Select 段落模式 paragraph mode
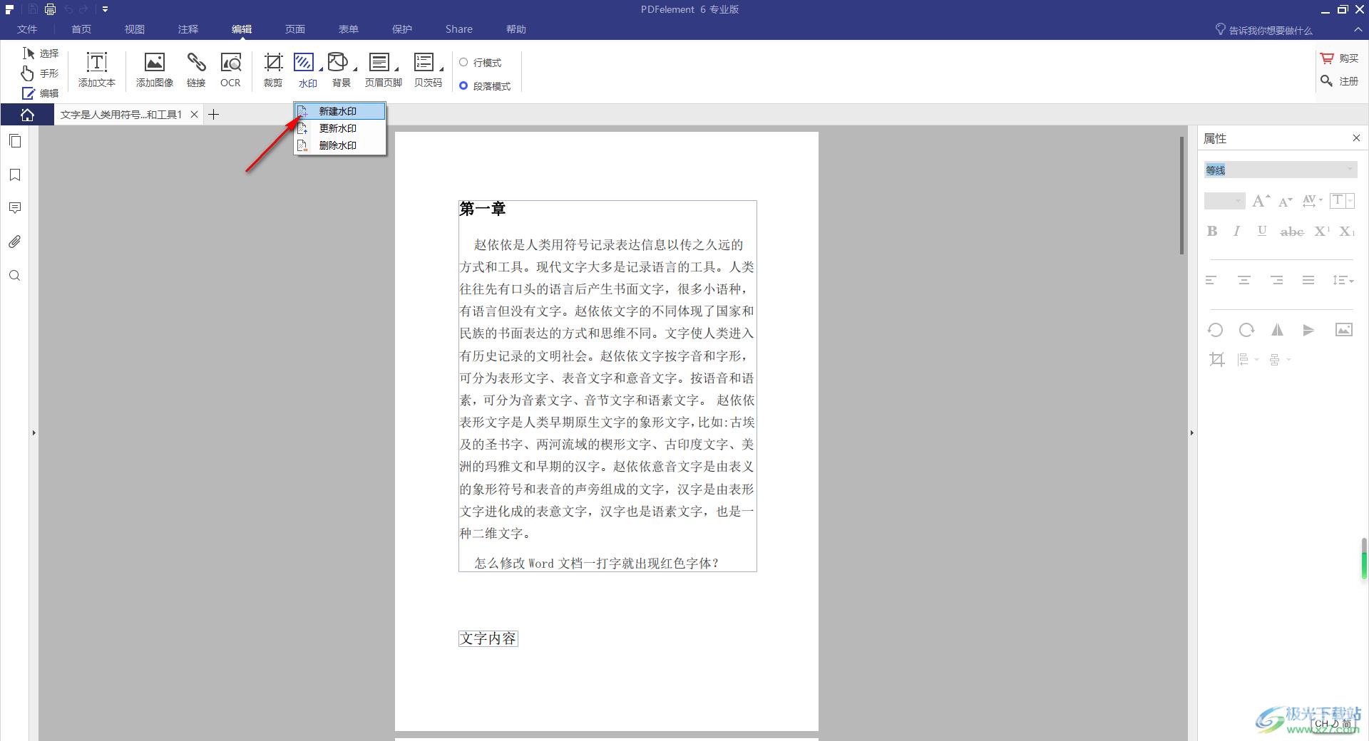This screenshot has height=741, width=1369. [485, 86]
